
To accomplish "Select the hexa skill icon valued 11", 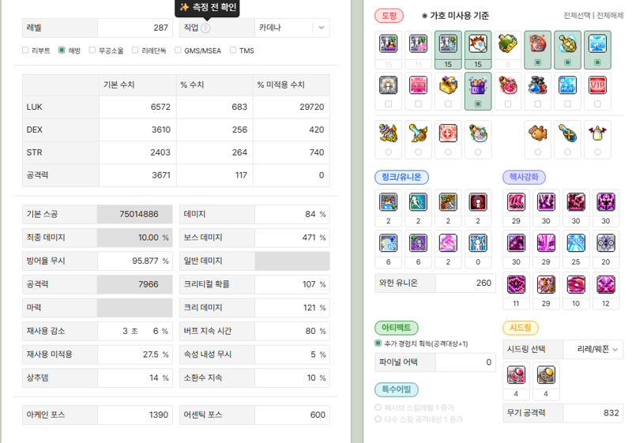I will (516, 285).
